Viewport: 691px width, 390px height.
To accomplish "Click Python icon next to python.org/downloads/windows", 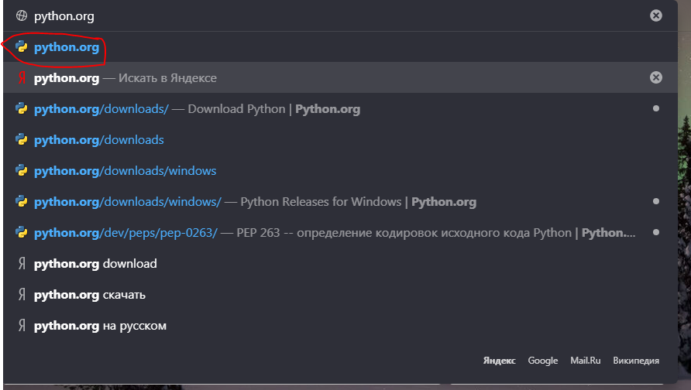I will 21,170.
